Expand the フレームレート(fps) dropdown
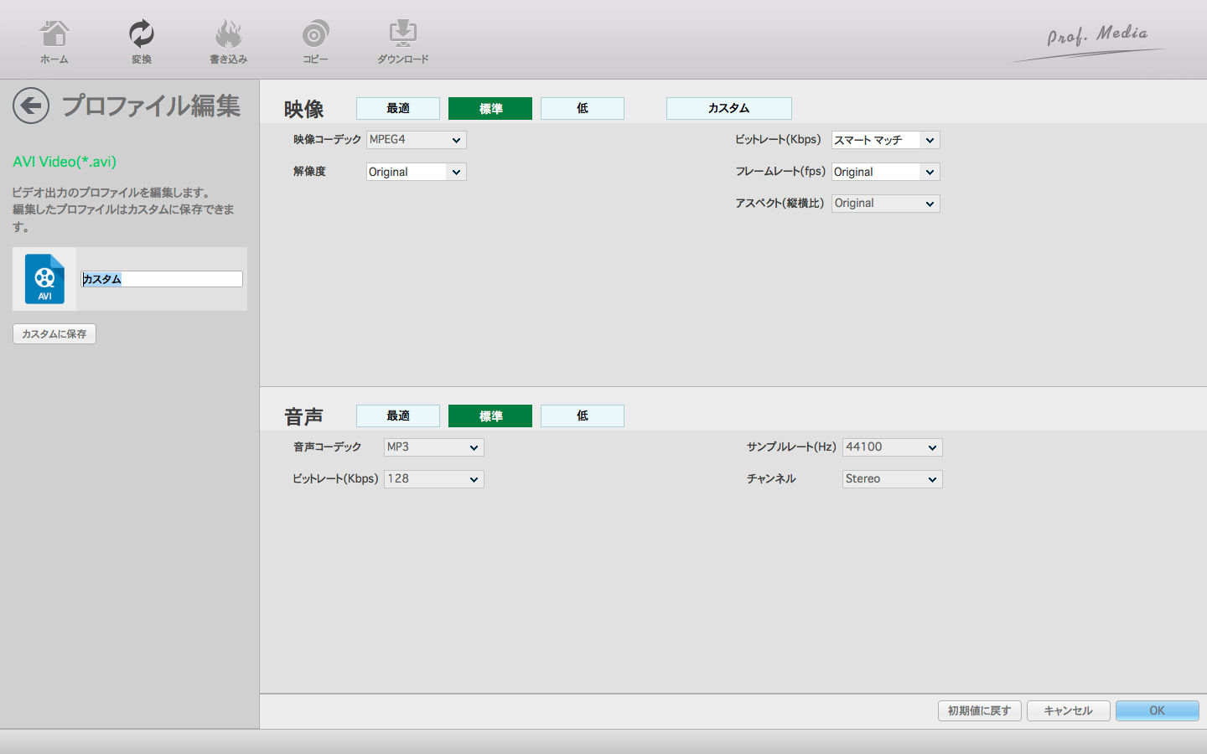The height and width of the screenshot is (754, 1207). pos(885,172)
